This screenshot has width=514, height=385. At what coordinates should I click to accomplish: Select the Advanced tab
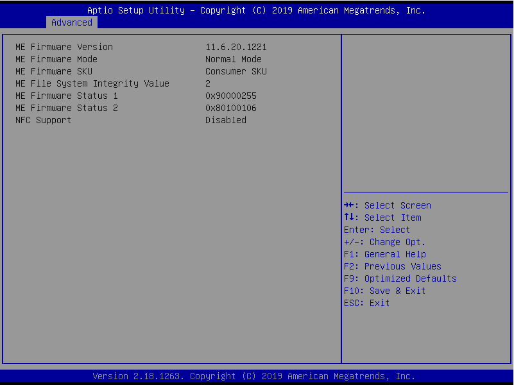pos(72,22)
